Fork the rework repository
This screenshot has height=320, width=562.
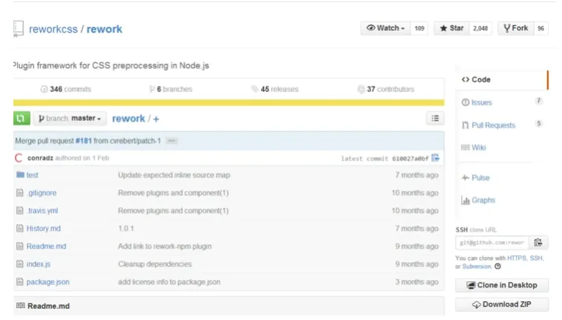click(516, 28)
